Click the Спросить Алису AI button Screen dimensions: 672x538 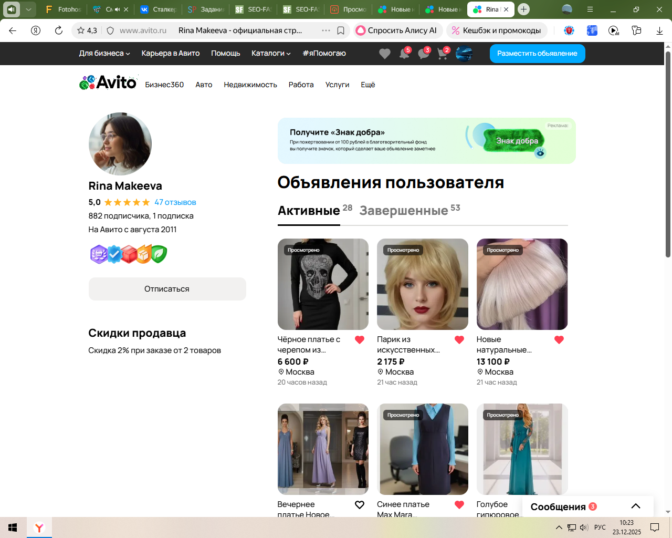click(x=398, y=30)
